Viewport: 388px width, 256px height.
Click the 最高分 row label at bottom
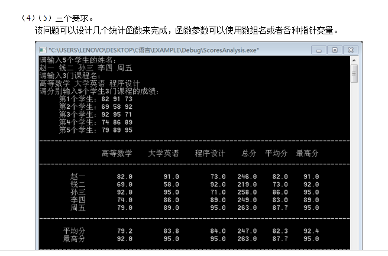tap(74, 239)
